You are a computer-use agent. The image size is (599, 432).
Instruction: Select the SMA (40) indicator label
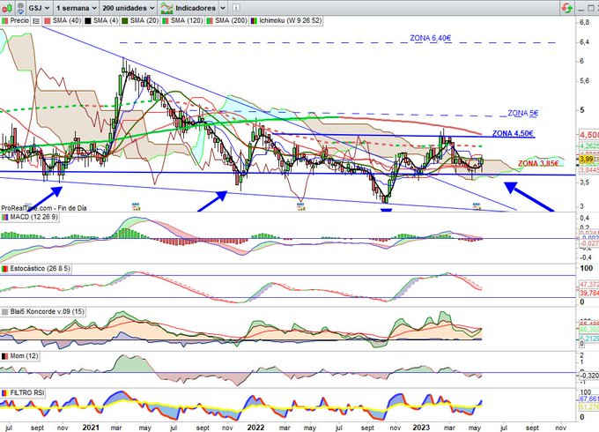point(63,20)
